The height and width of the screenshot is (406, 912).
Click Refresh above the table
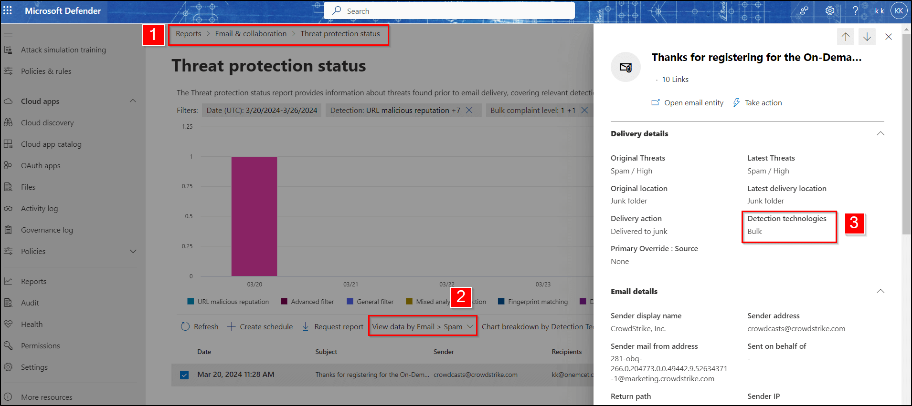[x=200, y=326]
